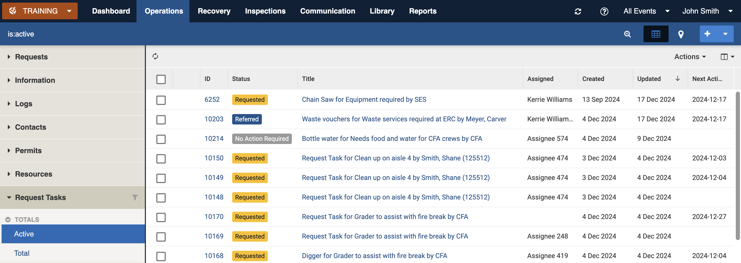Image resolution: width=741 pixels, height=263 pixels.
Task: Reload the list with the refresh icon
Action: pos(155,56)
